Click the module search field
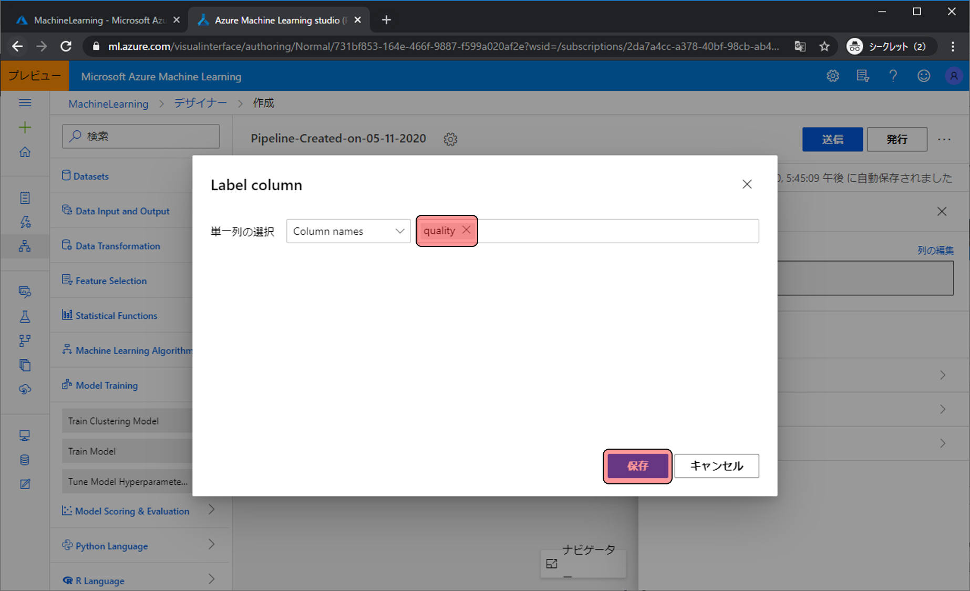Image resolution: width=970 pixels, height=591 pixels. click(x=141, y=136)
